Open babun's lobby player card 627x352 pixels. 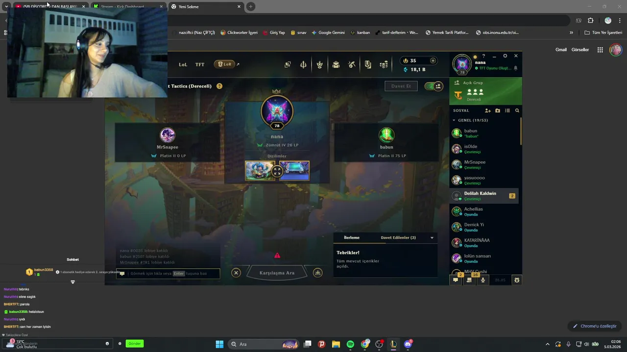(386, 142)
